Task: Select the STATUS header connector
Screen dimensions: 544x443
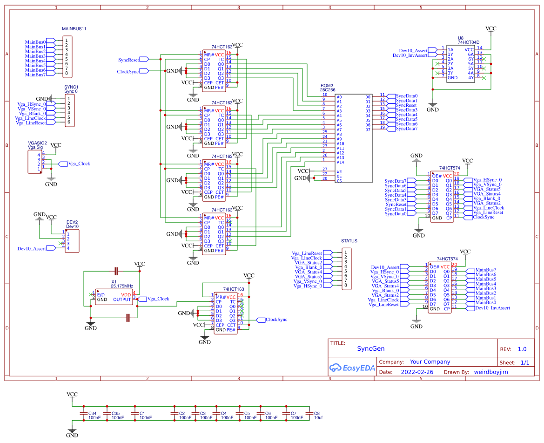Action: point(346,268)
